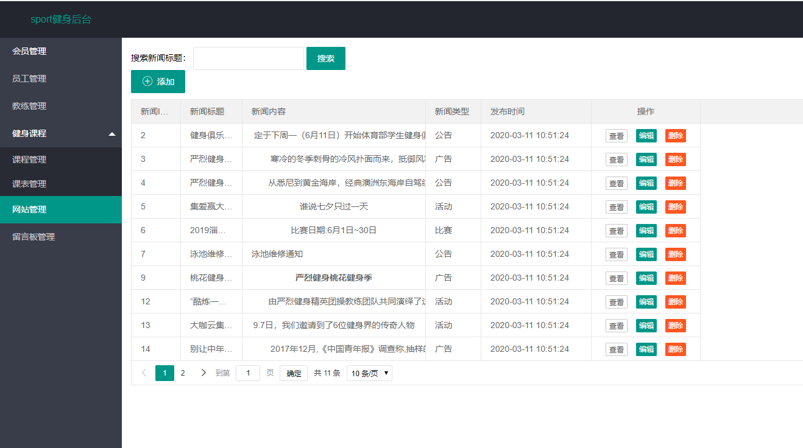The width and height of the screenshot is (803, 448).
Task: Edit news row with ID 2
Action: (x=646, y=136)
